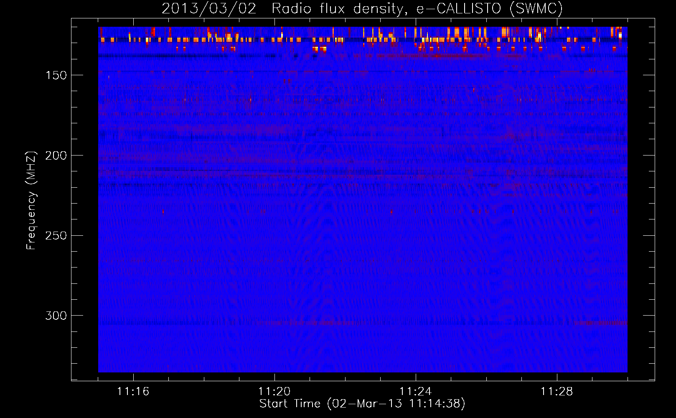The width and height of the screenshot is (676, 418).
Task: Click the 150 frequency tick label
Action: [56, 75]
